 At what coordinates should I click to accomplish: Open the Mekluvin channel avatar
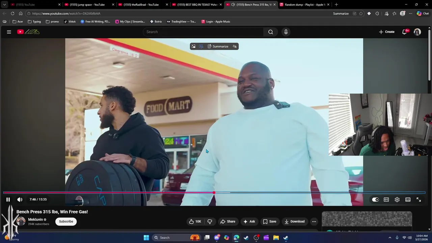pyautogui.click(x=21, y=221)
